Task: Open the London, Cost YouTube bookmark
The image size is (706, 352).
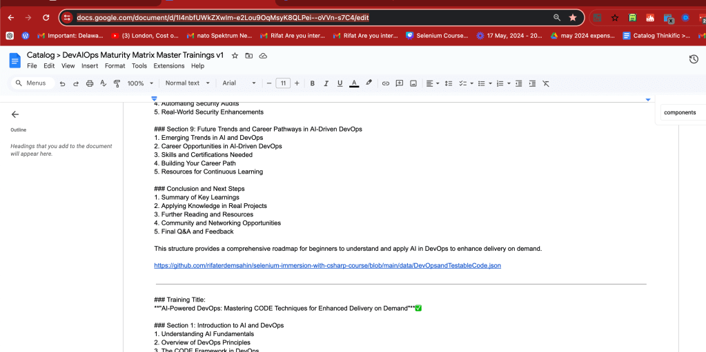Action: pyautogui.click(x=145, y=36)
